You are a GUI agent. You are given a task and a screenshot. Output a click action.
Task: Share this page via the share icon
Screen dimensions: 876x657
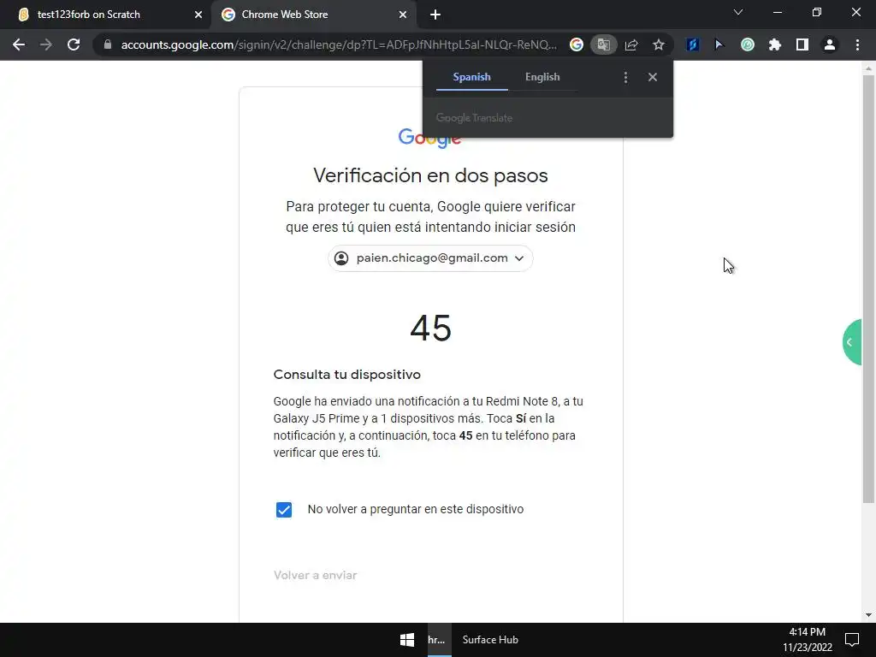(631, 44)
